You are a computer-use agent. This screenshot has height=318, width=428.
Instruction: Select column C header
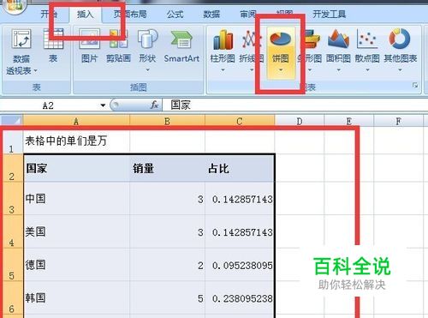point(240,121)
